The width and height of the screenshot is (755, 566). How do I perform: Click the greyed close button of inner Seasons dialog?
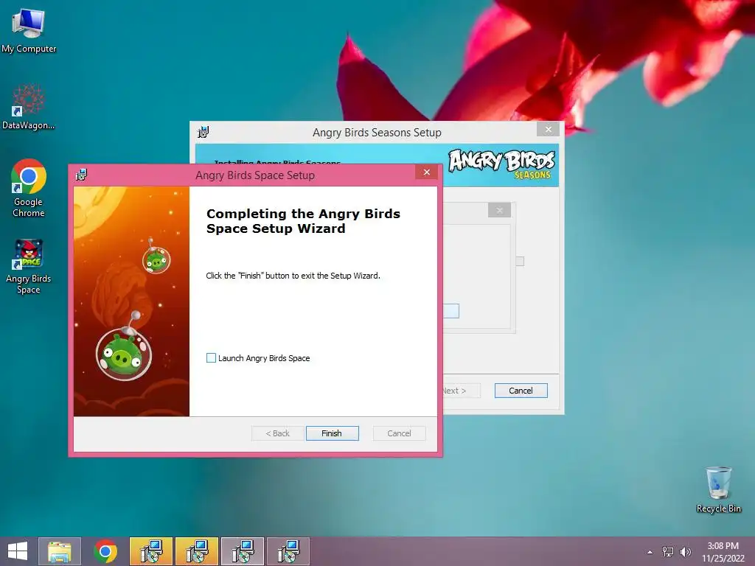pos(499,210)
